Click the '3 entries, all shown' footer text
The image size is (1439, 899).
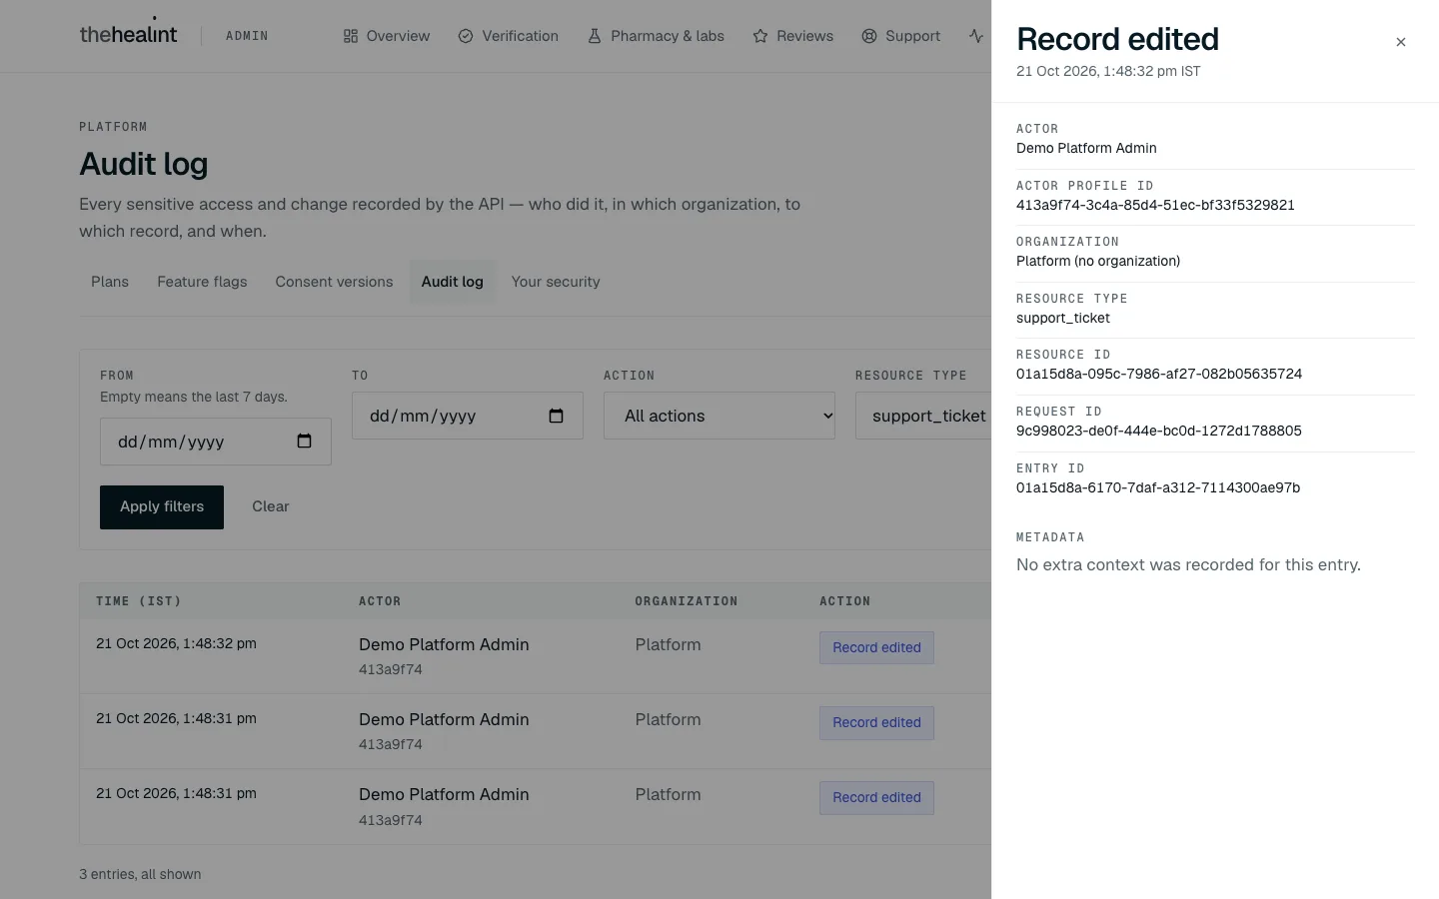[140, 874]
